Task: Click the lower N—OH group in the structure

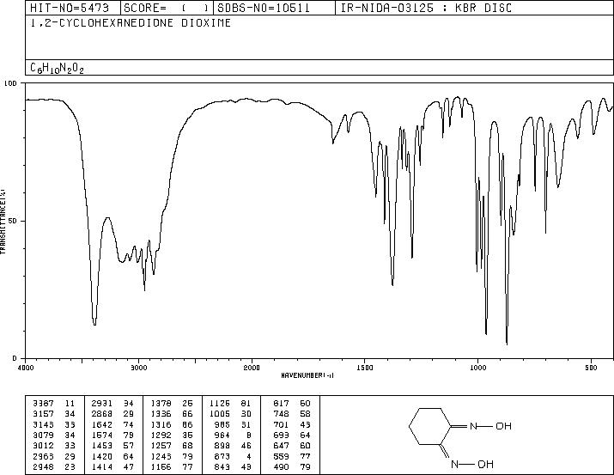Action: (x=471, y=465)
